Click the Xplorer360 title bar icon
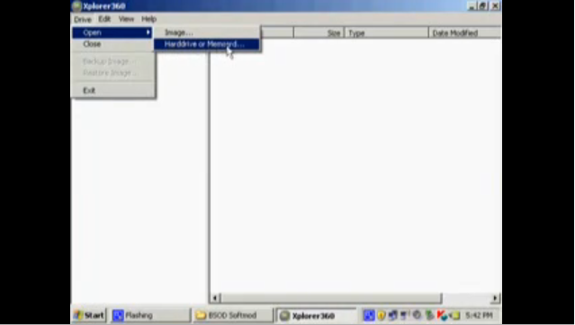The height and width of the screenshot is (325, 575). pyautogui.click(x=76, y=6)
